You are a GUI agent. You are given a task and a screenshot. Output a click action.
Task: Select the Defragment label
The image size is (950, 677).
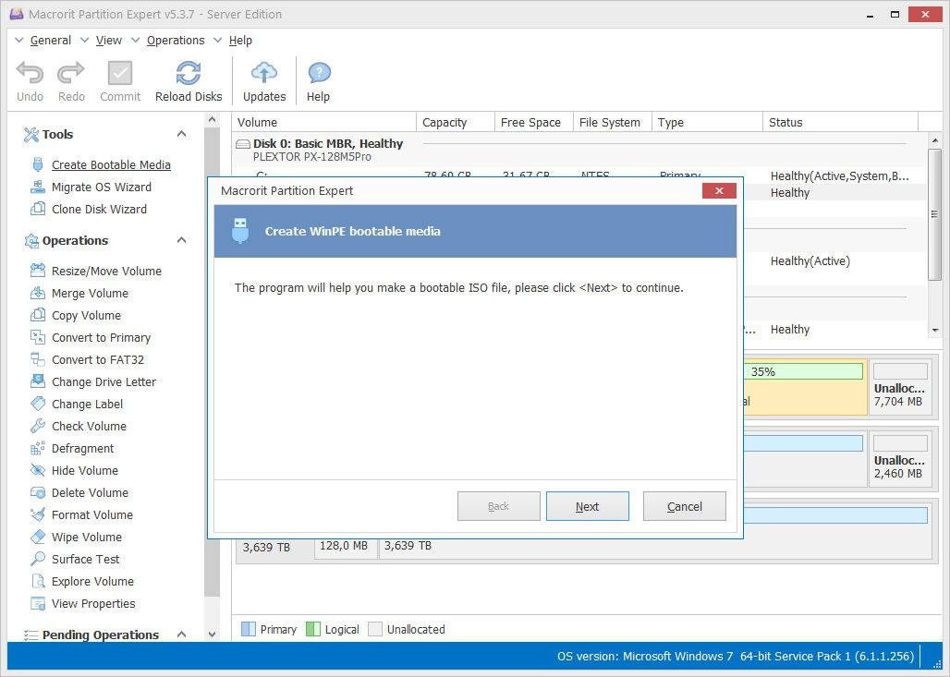pyautogui.click(x=82, y=449)
